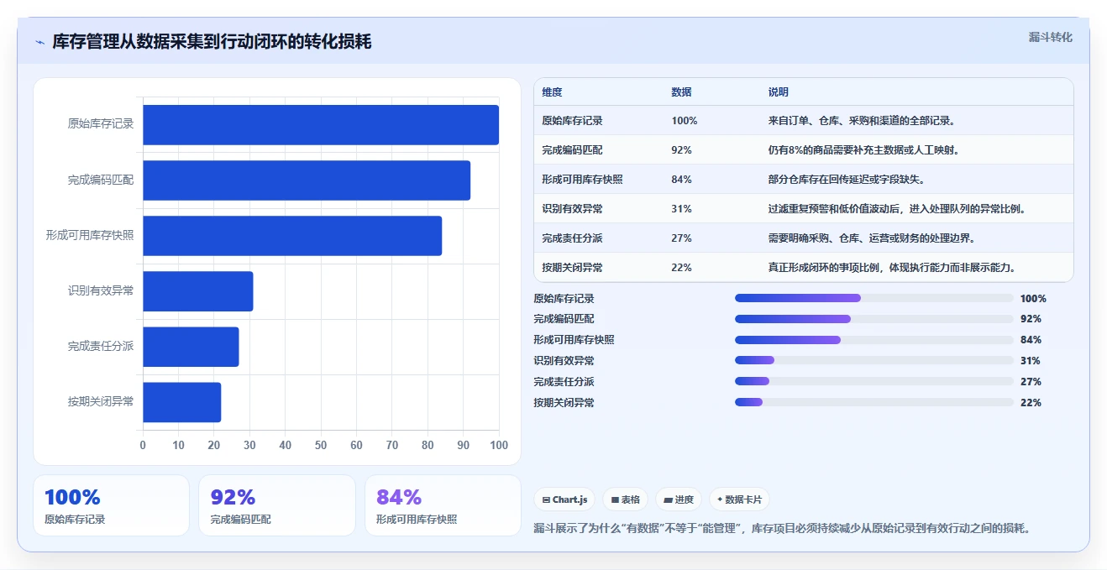The width and height of the screenshot is (1107, 570).
Task: Click the 完成责任分派 bar in the chart
Action: pyautogui.click(x=191, y=347)
